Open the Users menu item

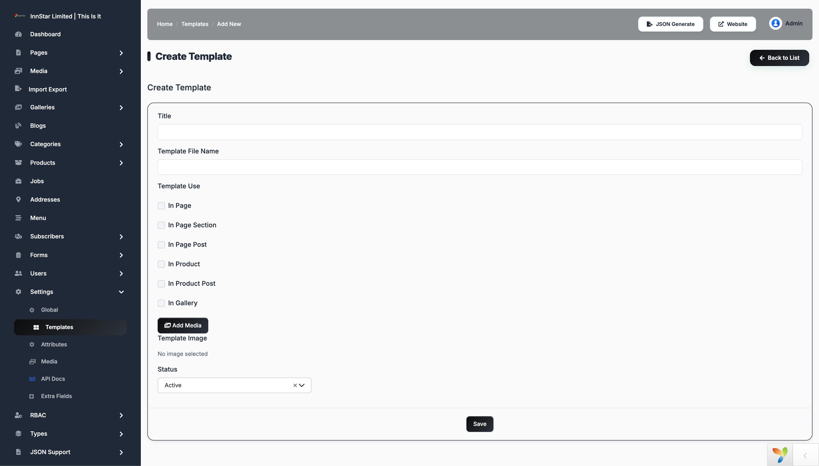pyautogui.click(x=70, y=273)
